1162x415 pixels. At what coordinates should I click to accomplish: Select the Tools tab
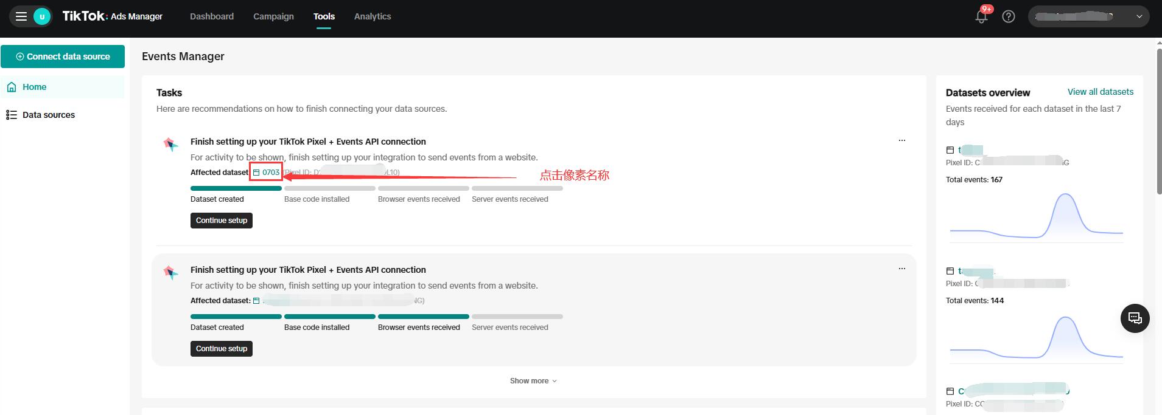(x=324, y=16)
